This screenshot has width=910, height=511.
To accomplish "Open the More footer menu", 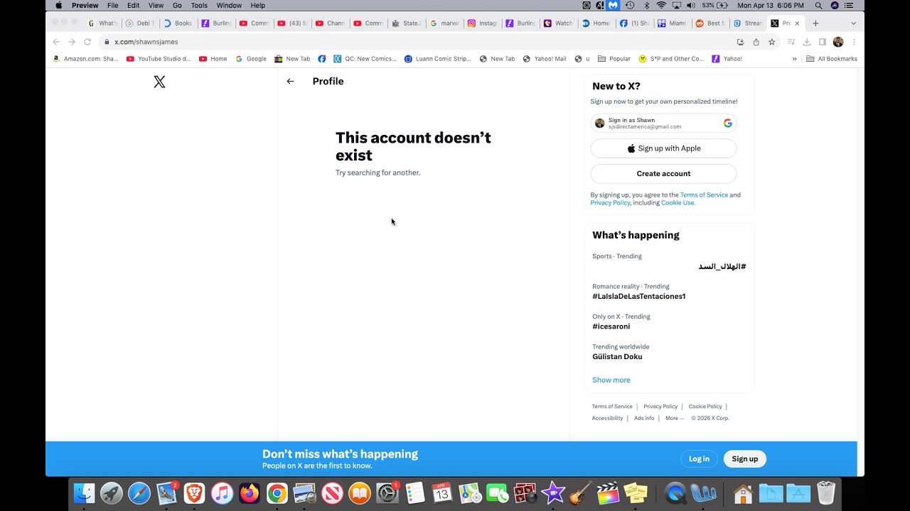I will pyautogui.click(x=674, y=418).
